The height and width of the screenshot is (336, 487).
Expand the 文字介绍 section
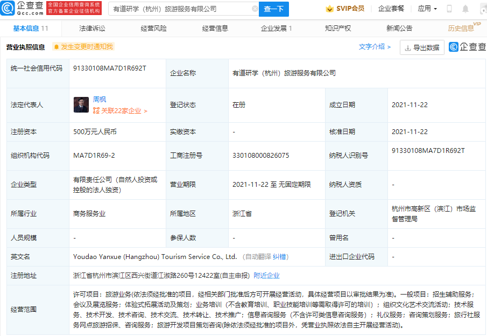pyautogui.click(x=375, y=47)
